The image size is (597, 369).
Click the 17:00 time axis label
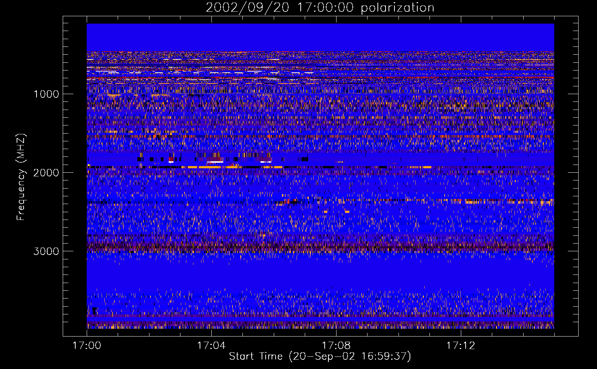[x=87, y=346]
